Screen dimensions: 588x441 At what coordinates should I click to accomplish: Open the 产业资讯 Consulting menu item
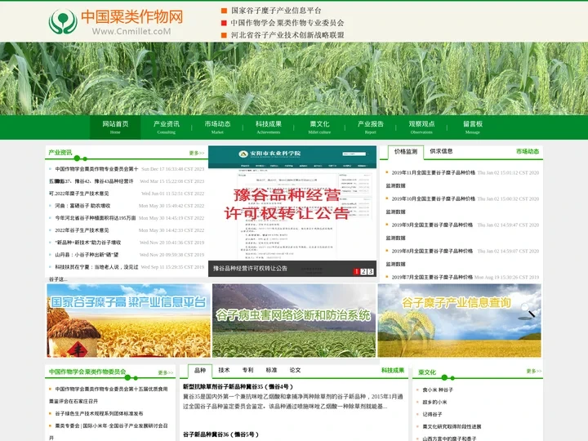[x=166, y=127]
